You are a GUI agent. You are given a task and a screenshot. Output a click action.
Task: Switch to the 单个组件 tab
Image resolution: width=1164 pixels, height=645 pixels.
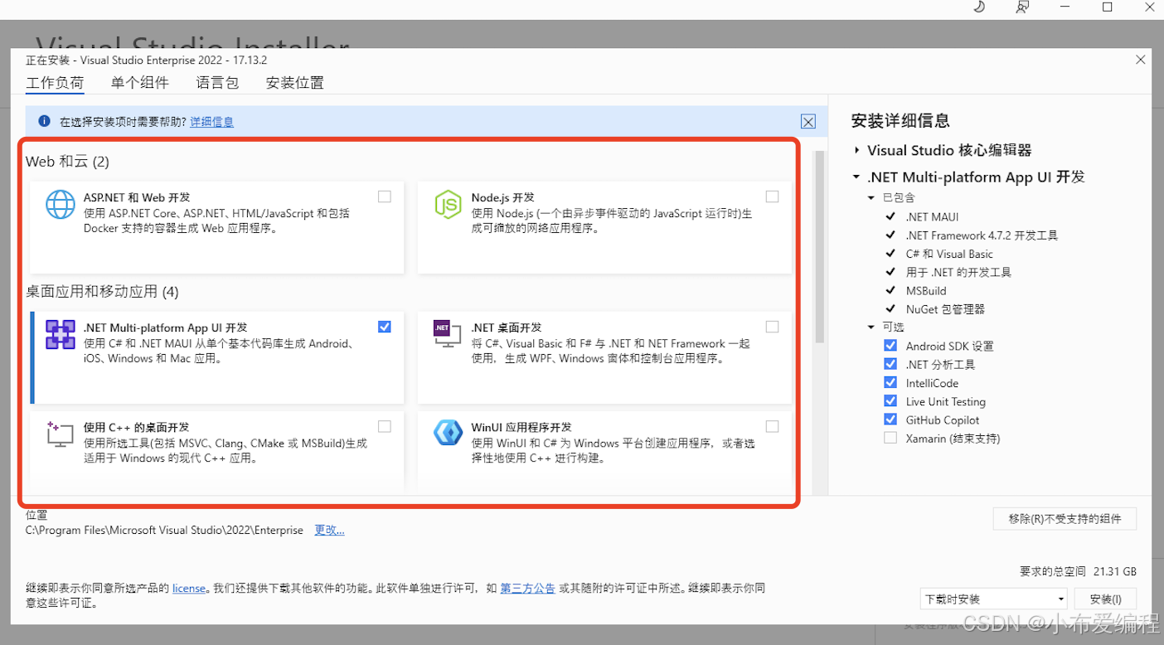click(x=139, y=83)
